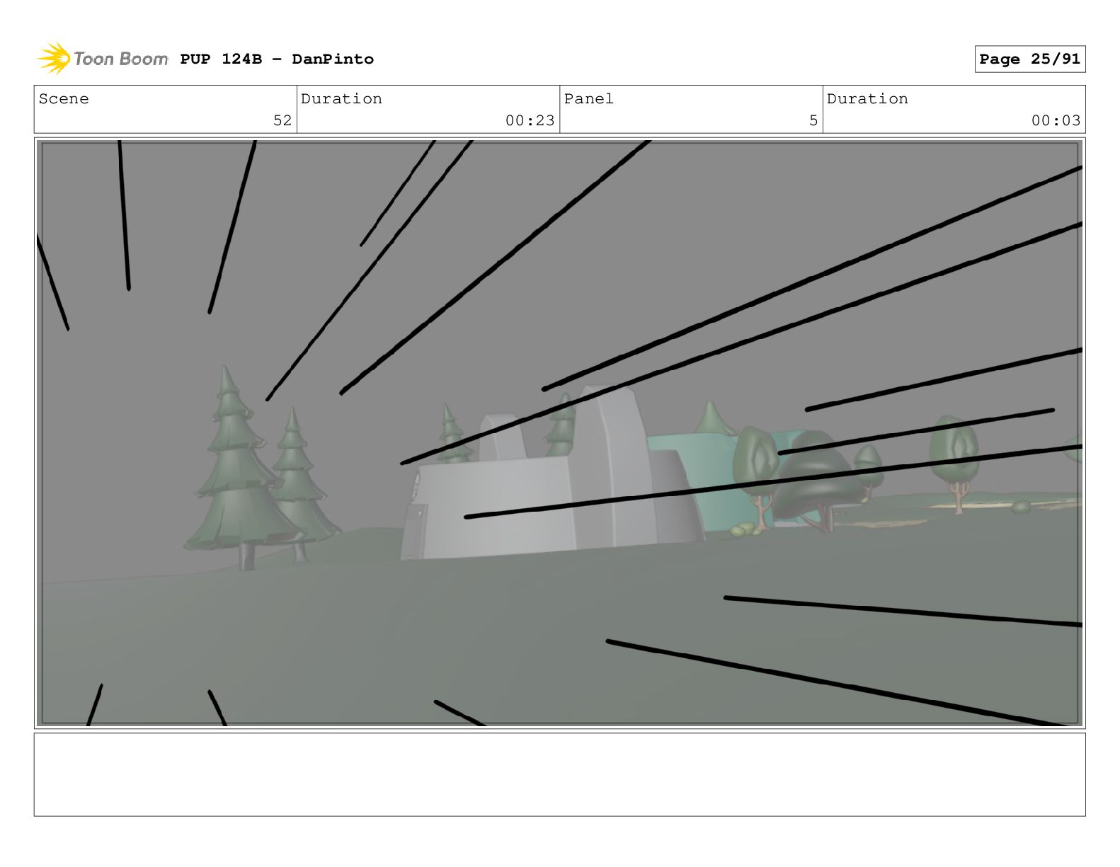1120x867 pixels.
Task: Click the panel number '5'
Action: [x=813, y=120]
